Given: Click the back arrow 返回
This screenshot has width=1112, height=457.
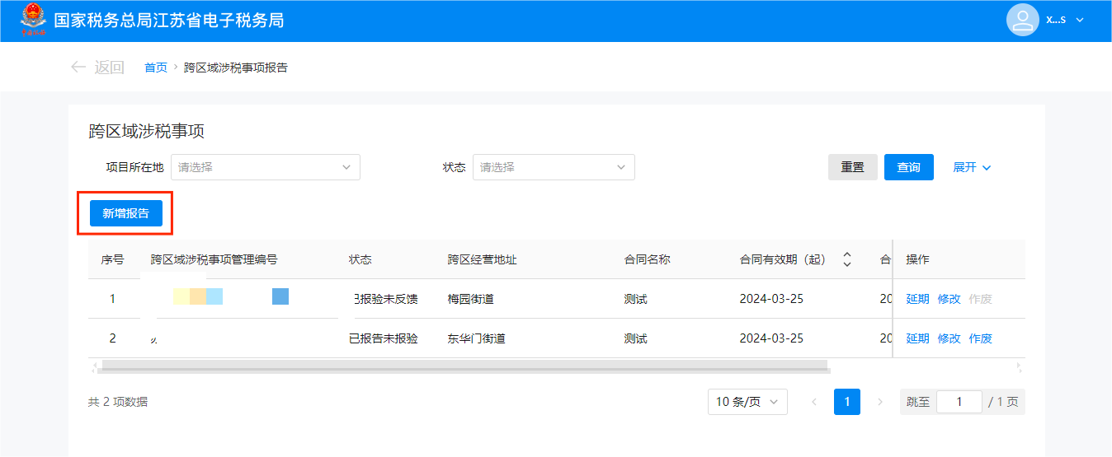Looking at the screenshot, I should pos(97,68).
